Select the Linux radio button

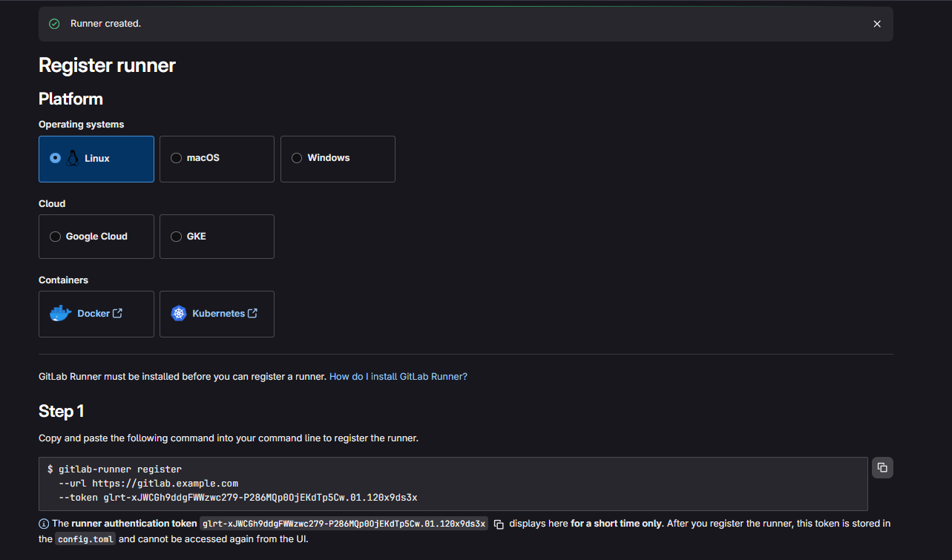[55, 158]
